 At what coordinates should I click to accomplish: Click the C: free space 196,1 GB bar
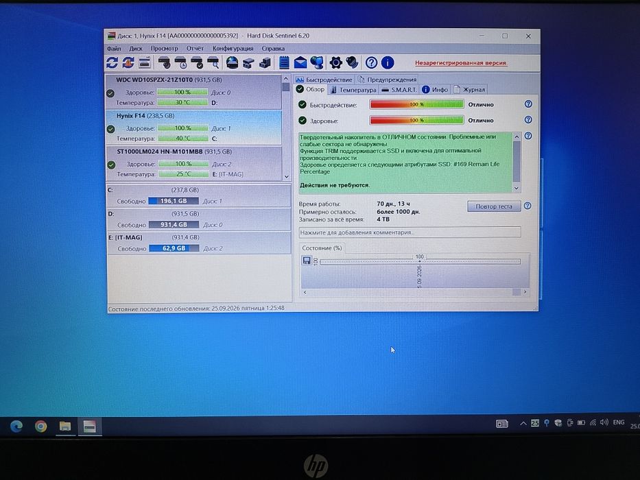pos(174,201)
